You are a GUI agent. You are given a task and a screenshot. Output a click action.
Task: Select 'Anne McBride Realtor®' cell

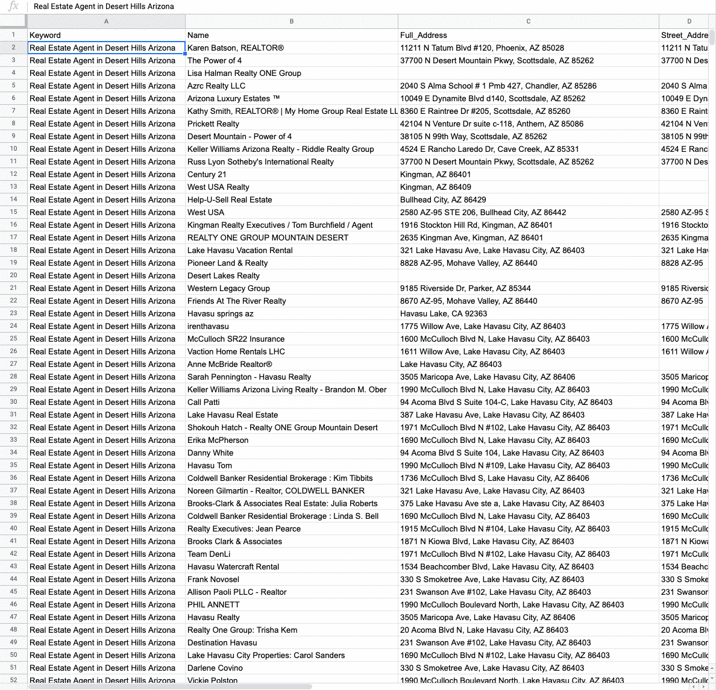(292, 364)
